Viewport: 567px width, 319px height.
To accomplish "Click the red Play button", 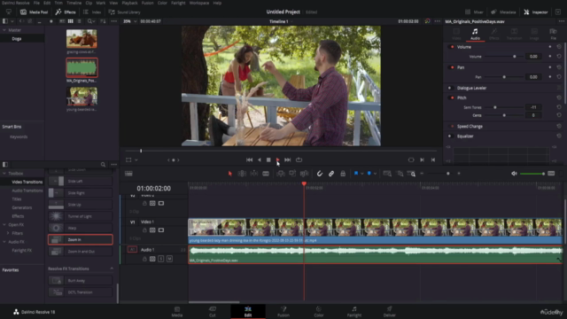I will (x=277, y=159).
